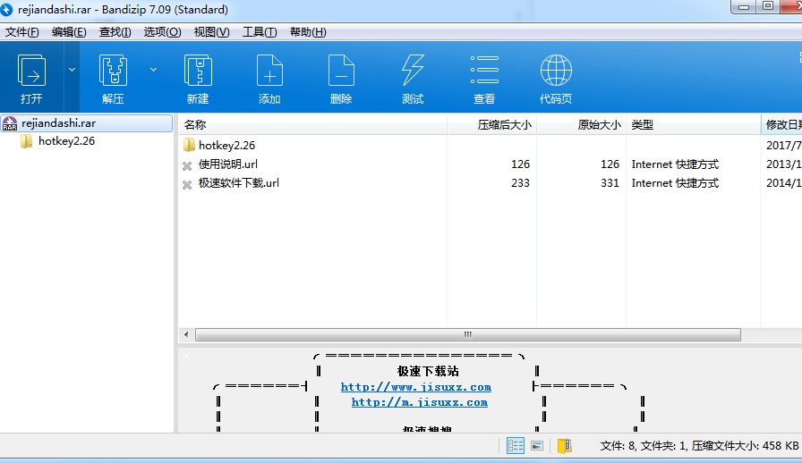Click the Code page (代码页) globe icon
This screenshot has width=802, height=463.
556,78
